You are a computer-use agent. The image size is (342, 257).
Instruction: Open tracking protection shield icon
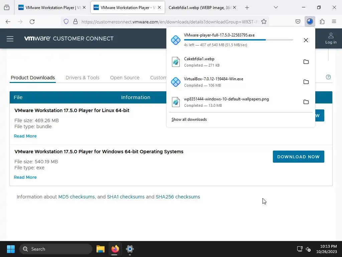click(66, 21)
